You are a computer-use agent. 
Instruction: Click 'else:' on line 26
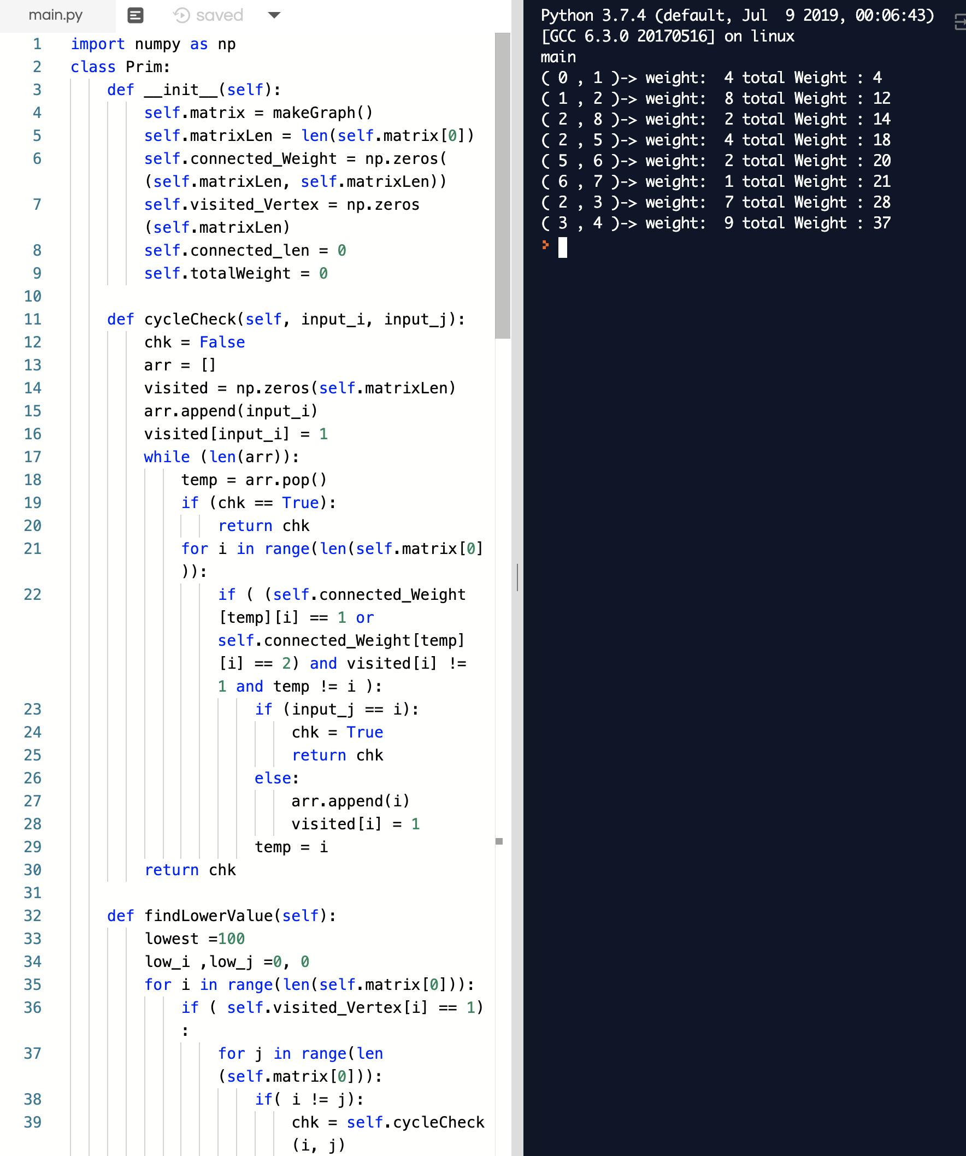tap(276, 778)
